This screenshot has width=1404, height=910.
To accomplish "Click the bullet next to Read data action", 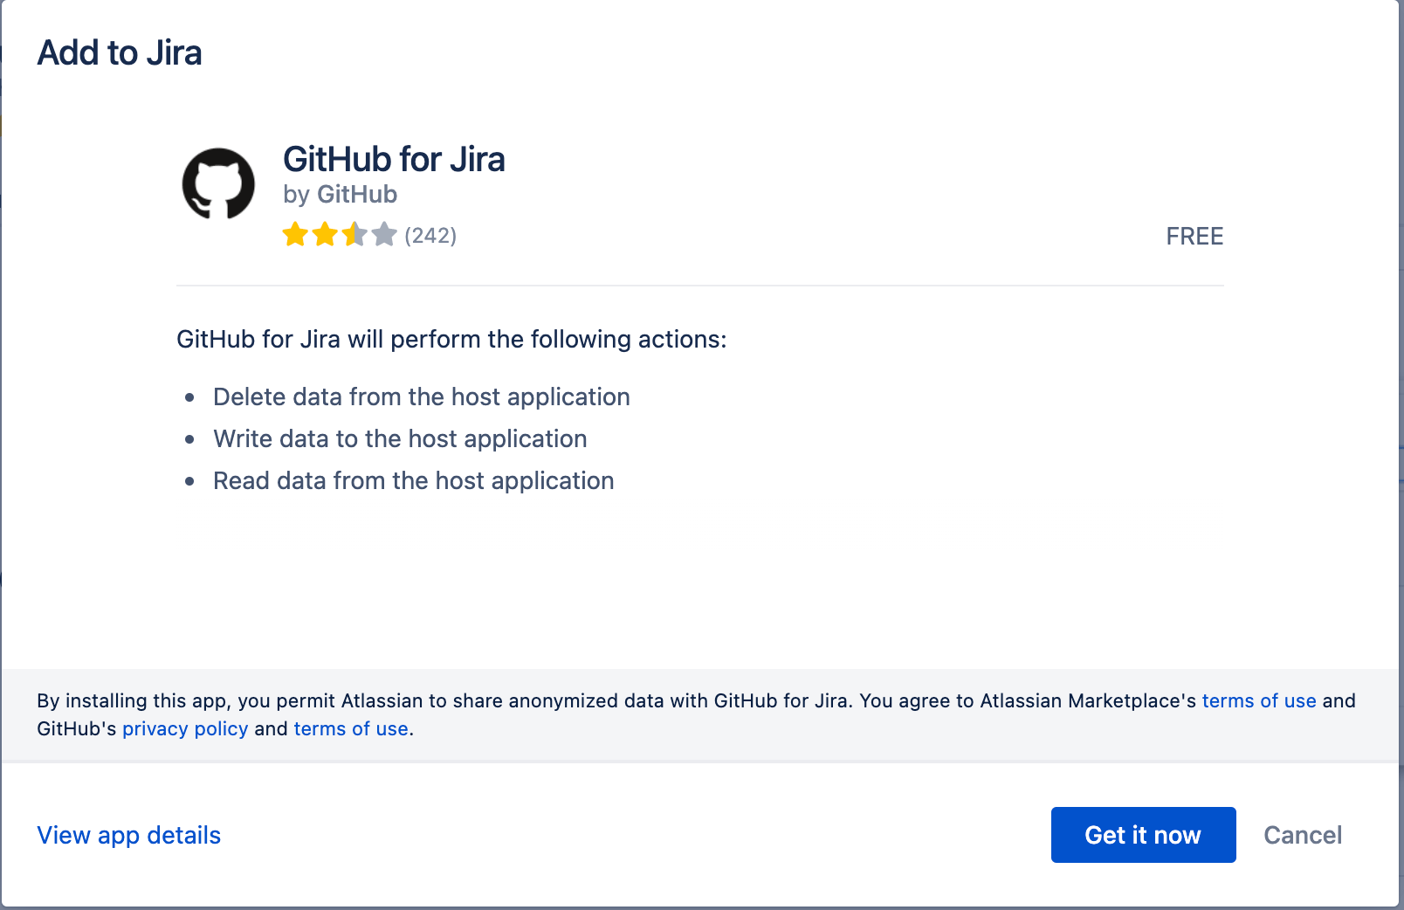I will pyautogui.click(x=190, y=482).
